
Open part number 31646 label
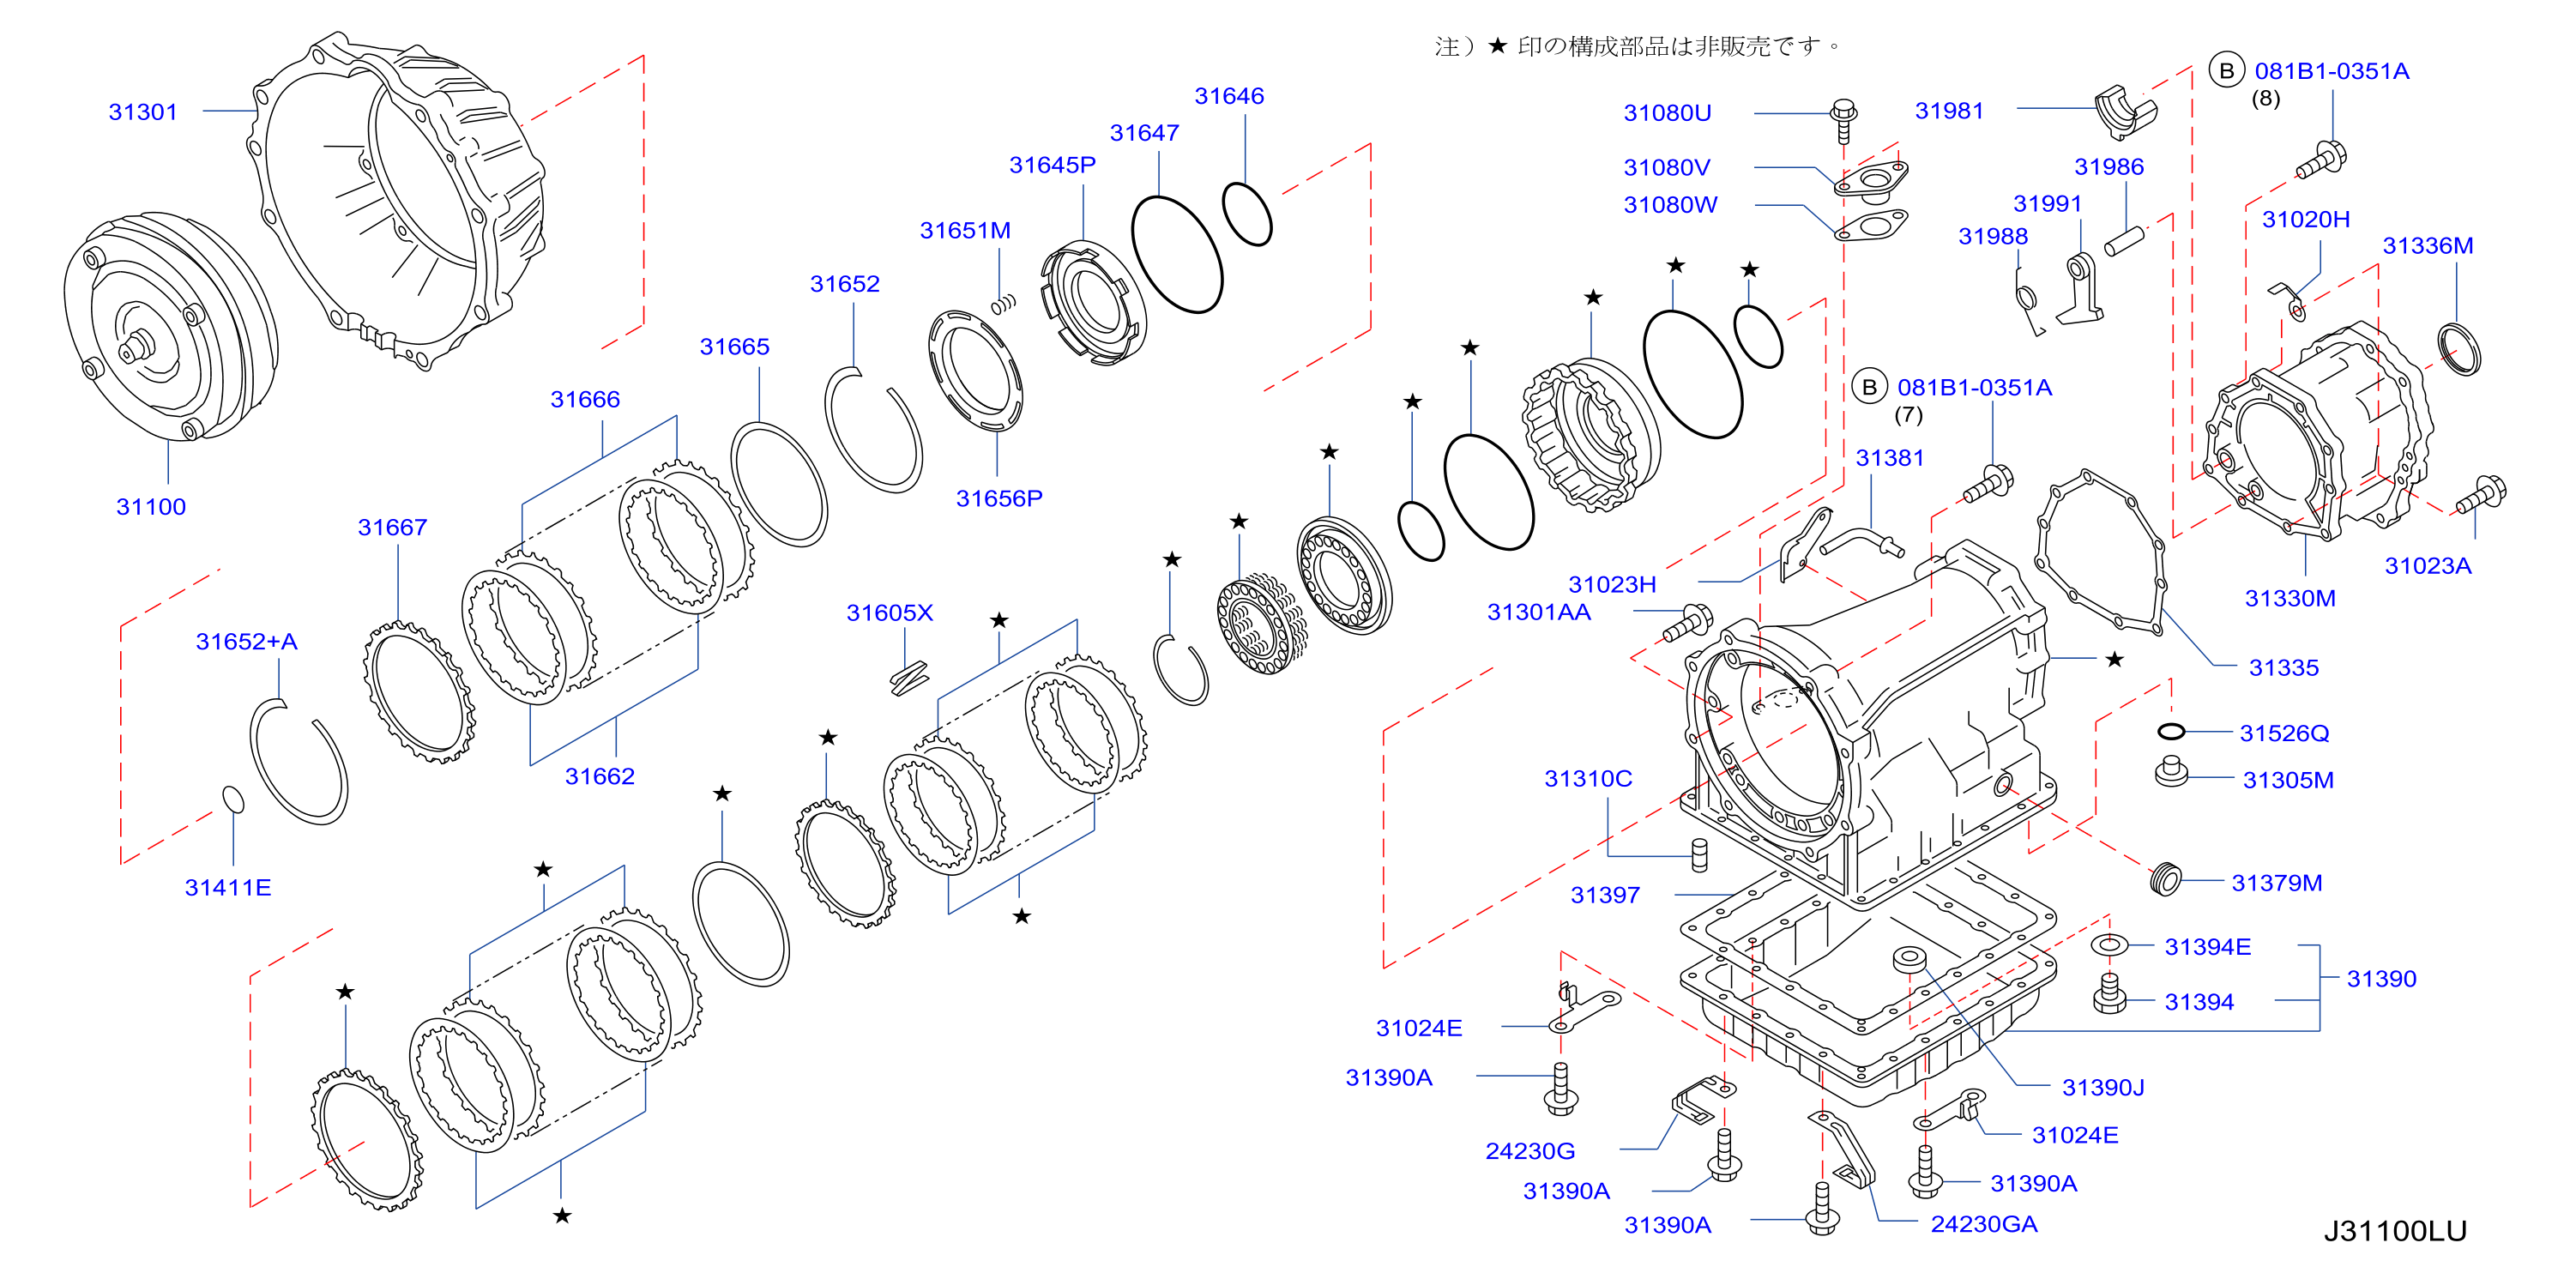pyautogui.click(x=1229, y=96)
